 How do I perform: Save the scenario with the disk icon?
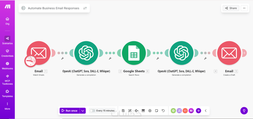123,111
